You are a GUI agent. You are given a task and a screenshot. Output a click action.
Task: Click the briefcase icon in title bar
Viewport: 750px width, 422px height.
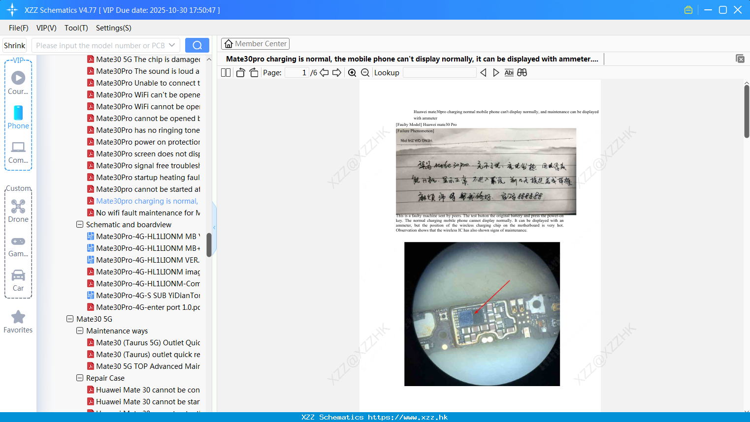point(688,10)
